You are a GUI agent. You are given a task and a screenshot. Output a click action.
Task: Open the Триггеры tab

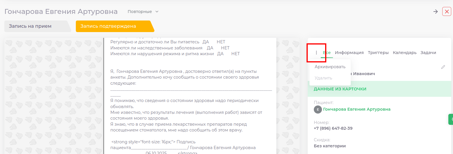tap(378, 53)
